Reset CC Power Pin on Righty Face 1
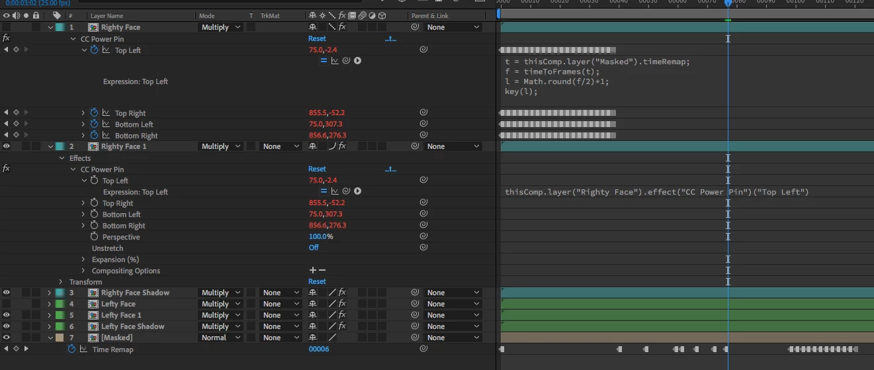 click(x=317, y=169)
